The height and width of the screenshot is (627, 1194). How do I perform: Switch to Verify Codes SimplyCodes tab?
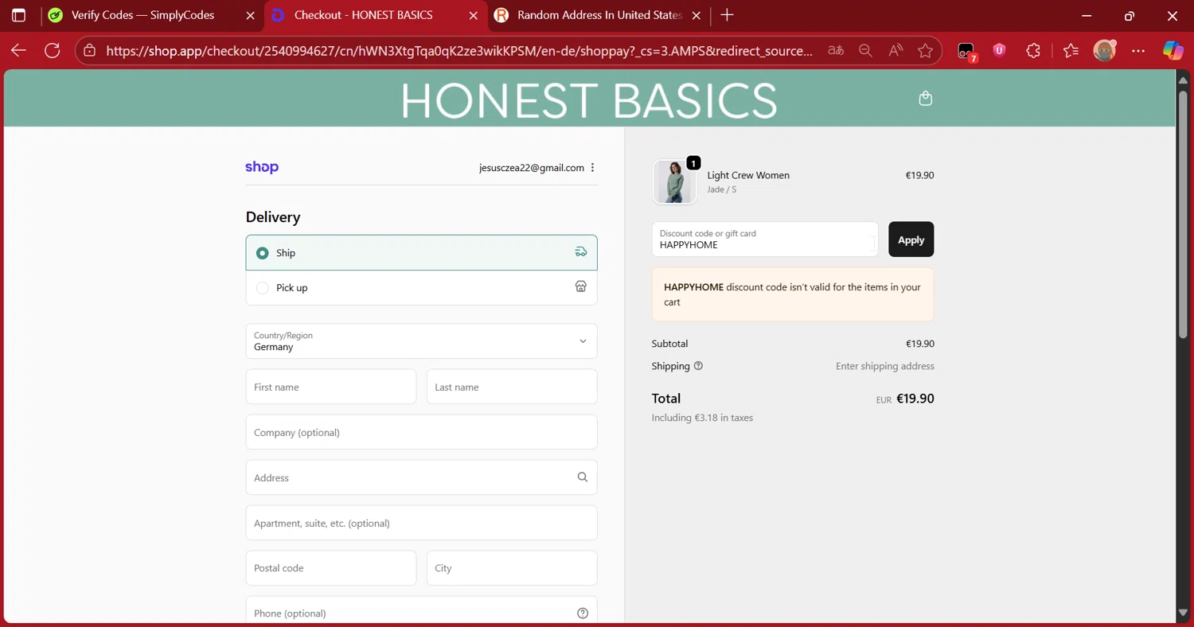pos(151,15)
